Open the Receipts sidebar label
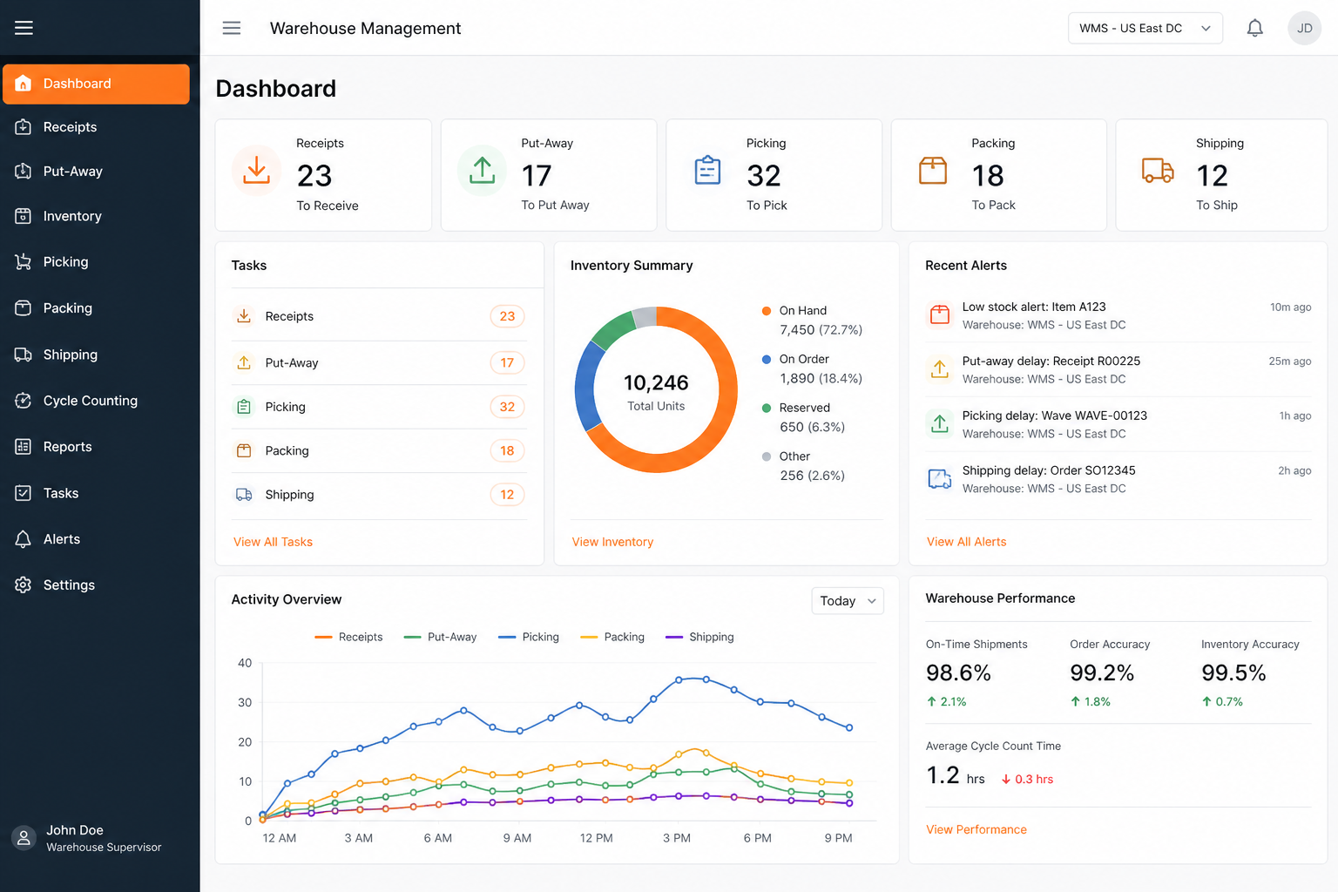 click(71, 127)
